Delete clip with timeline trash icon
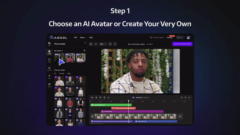Image resolution: width=240 pixels, height=135 pixels. point(104,97)
